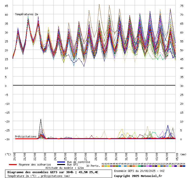Click the 'Run de contrôle' legend text
This screenshot has height=178, width=188.
tap(79, 162)
